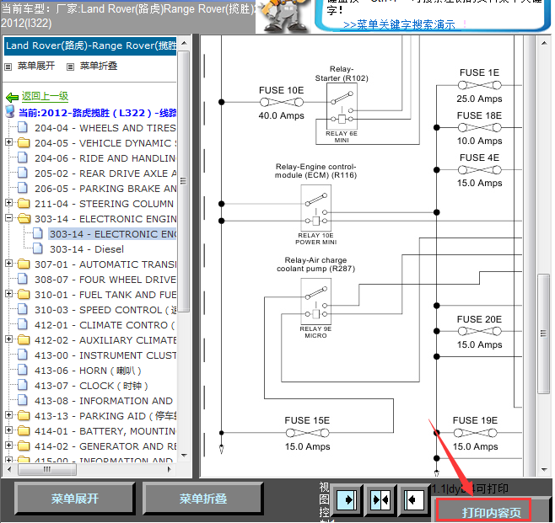
Task: Click the view control center-split icon
Action: (380, 499)
